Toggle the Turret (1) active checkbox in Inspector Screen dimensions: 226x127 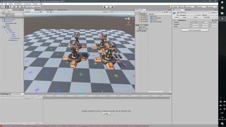coord(178,13)
